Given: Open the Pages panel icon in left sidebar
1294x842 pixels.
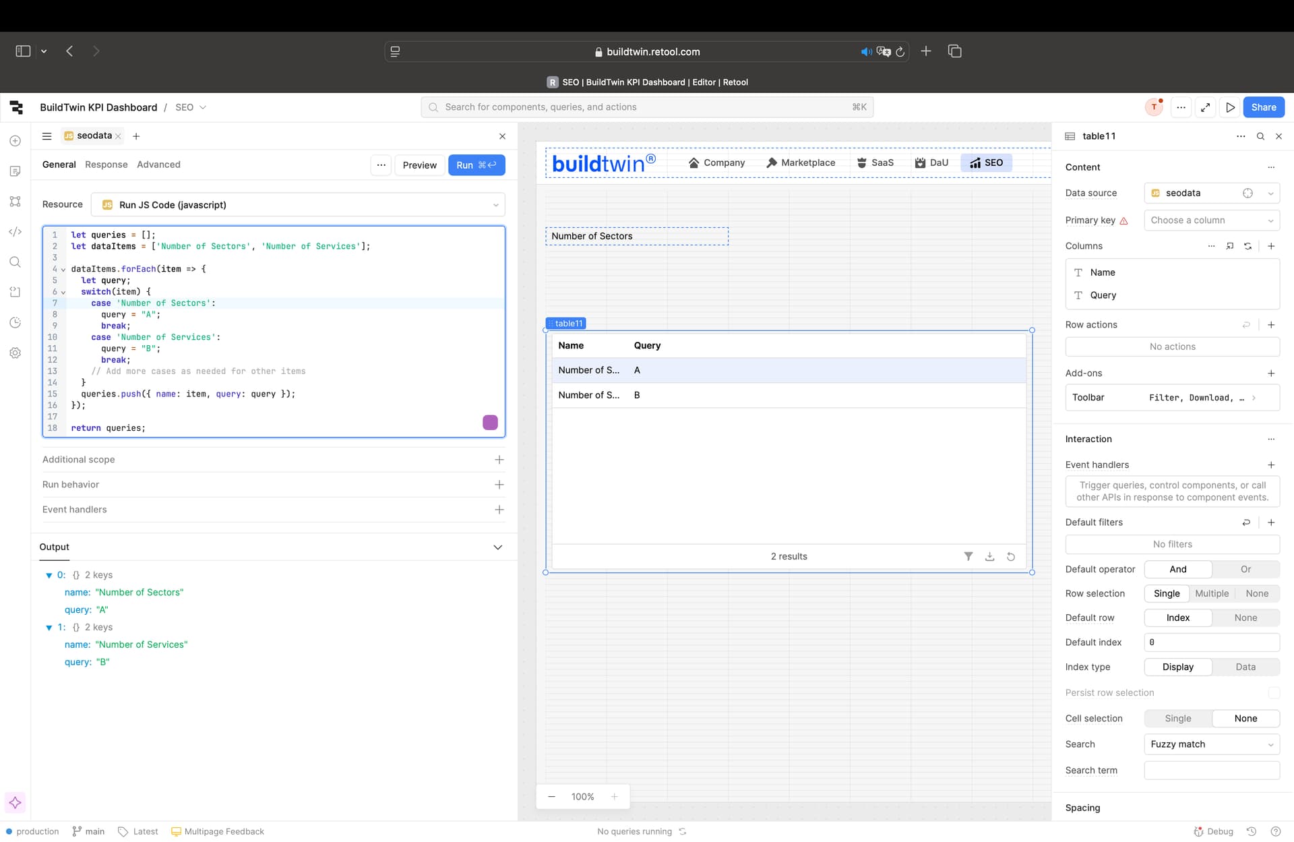Looking at the screenshot, I should tap(15, 171).
